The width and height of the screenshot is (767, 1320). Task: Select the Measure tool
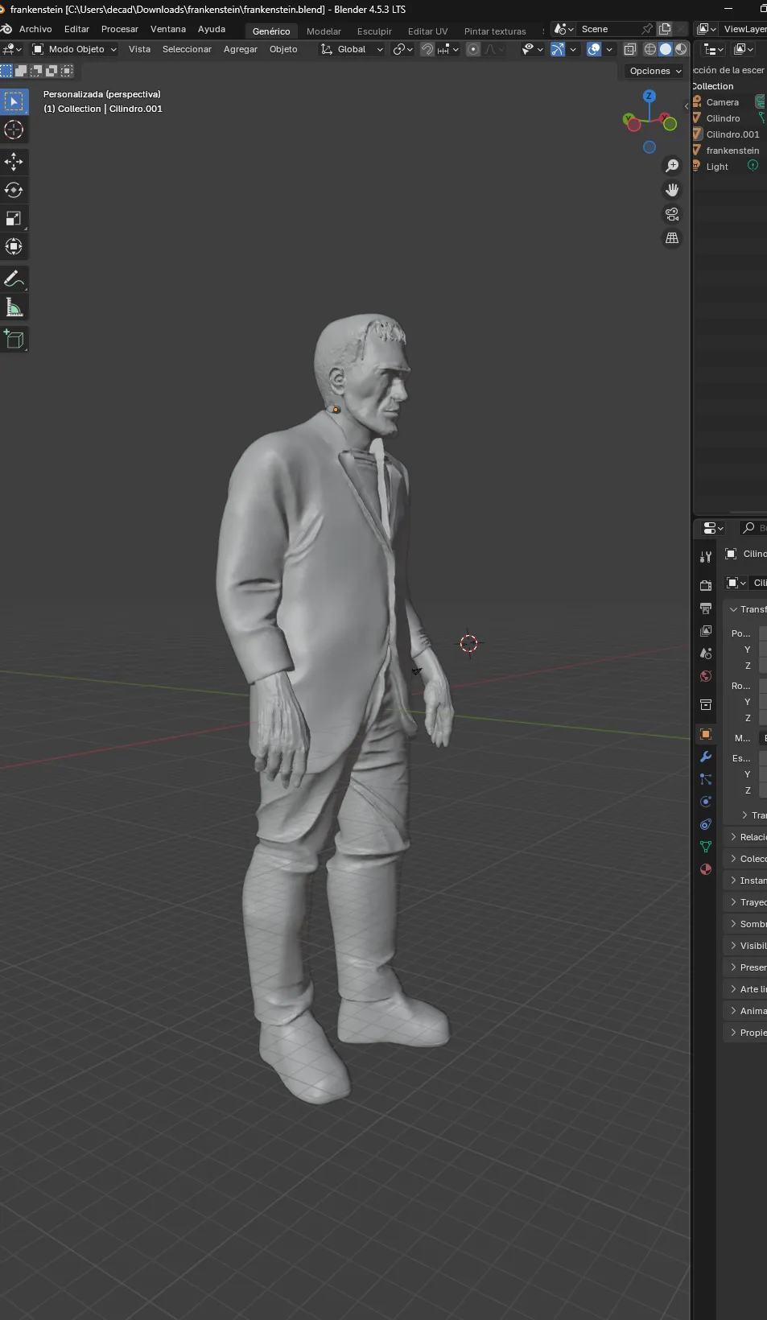(14, 307)
